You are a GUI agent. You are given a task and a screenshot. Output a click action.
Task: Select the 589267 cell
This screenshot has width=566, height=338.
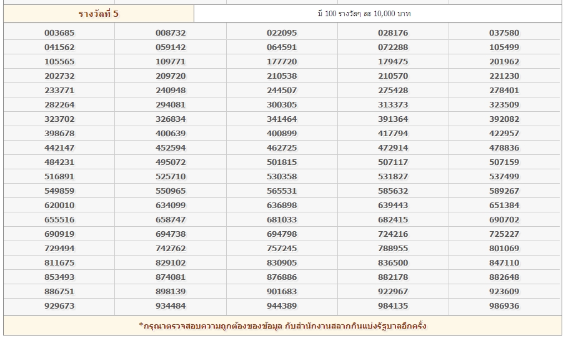504,191
